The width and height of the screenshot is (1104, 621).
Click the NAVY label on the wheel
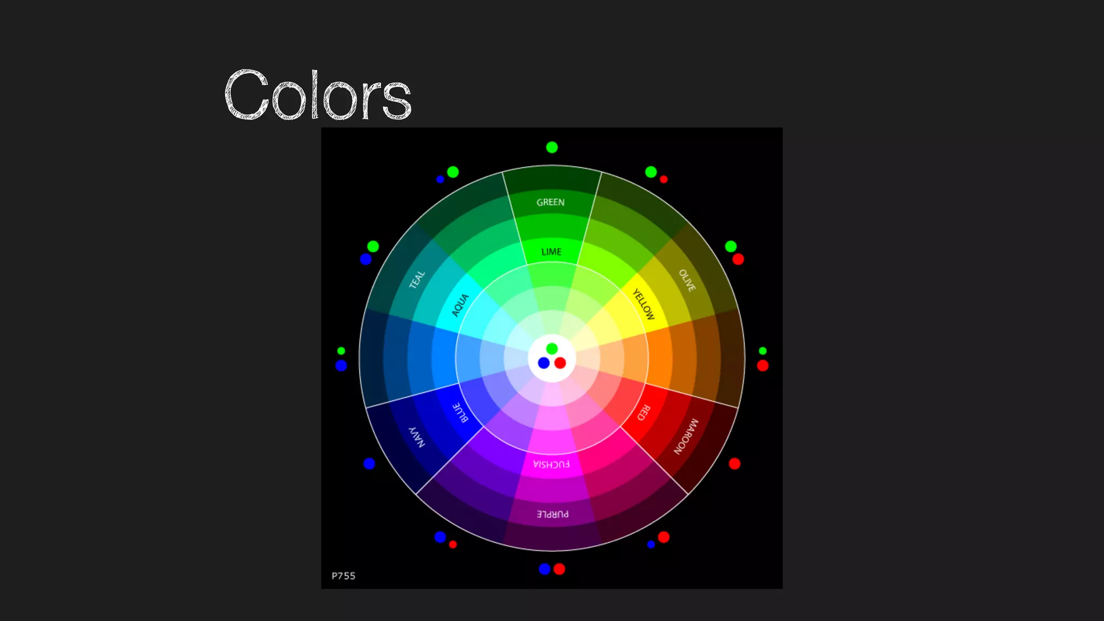(x=417, y=437)
